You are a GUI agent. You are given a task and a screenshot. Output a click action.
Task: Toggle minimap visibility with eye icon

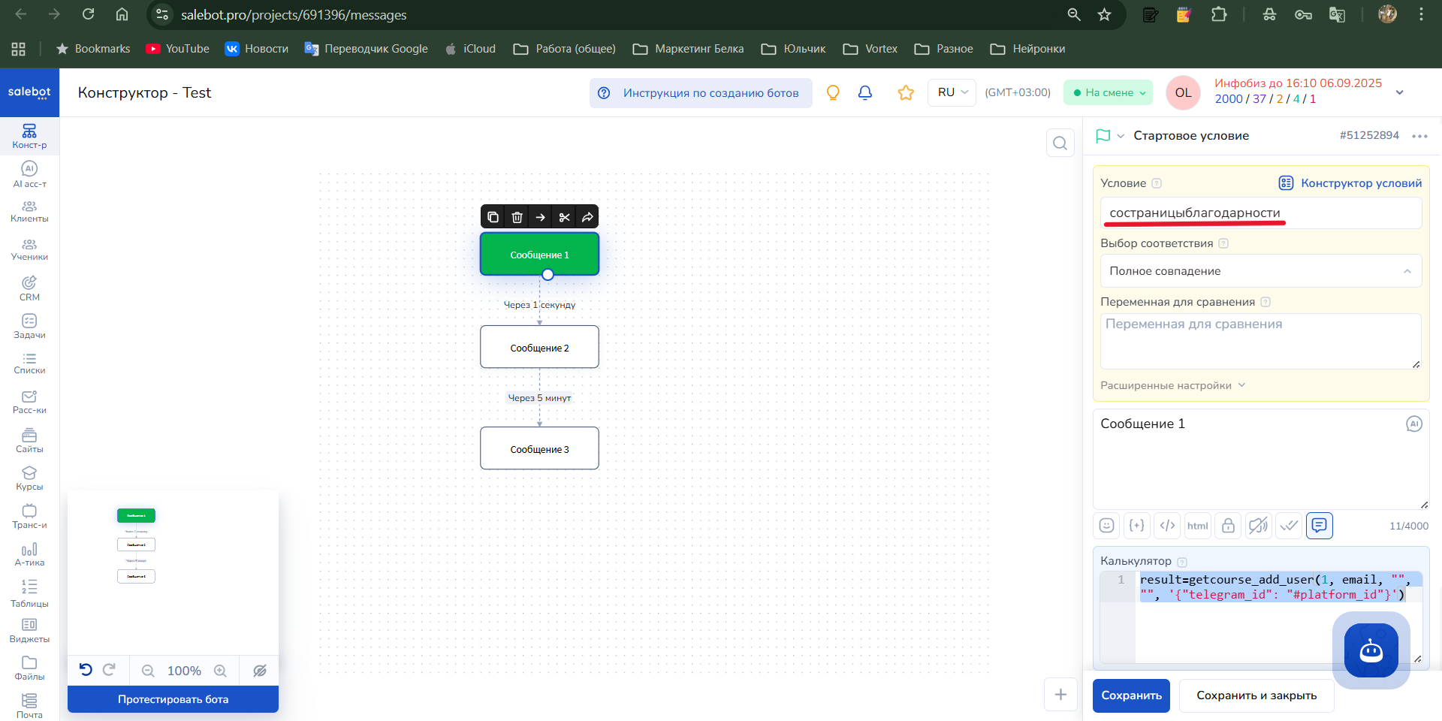click(260, 671)
